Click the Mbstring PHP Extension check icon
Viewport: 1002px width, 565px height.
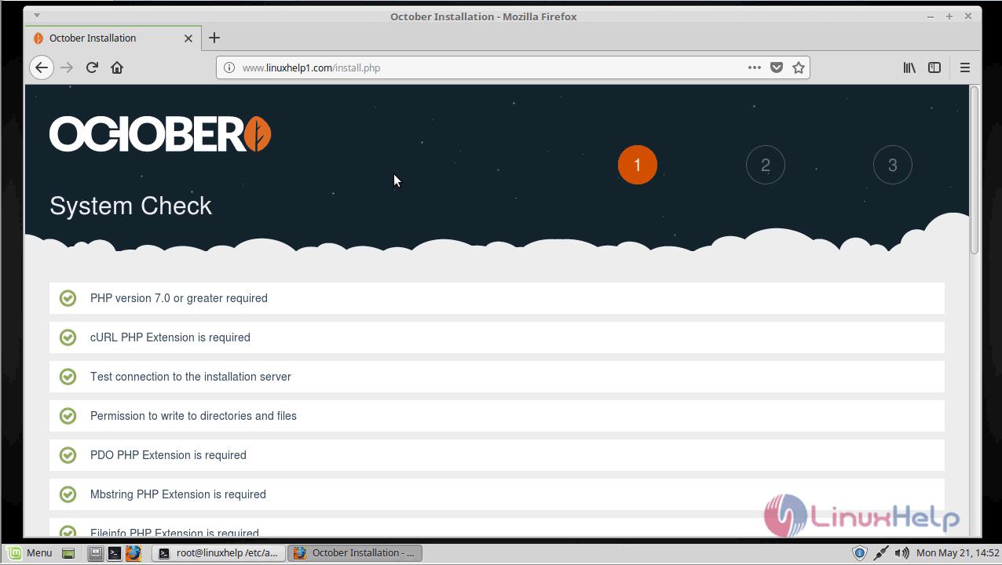point(68,494)
